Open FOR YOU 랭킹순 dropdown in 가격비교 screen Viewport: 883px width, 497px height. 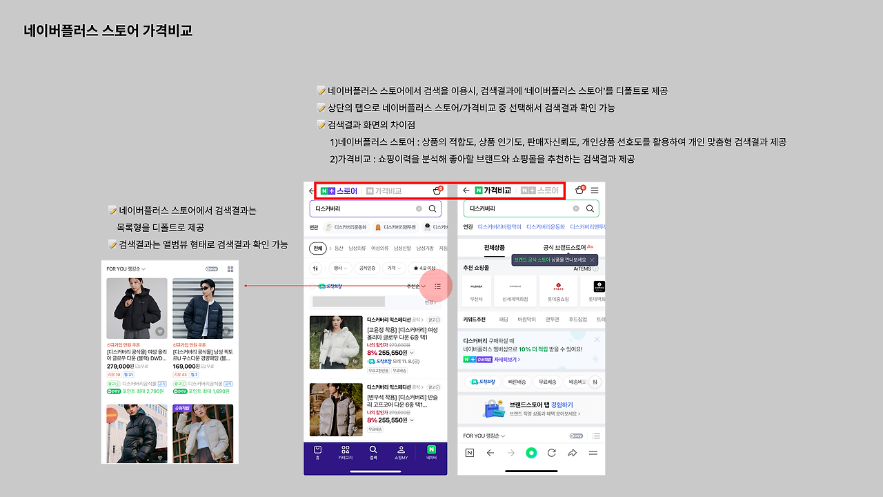tap(484, 436)
